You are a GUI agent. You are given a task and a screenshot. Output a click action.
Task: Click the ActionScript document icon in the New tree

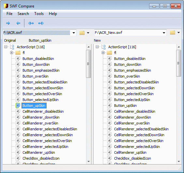(x=104, y=47)
